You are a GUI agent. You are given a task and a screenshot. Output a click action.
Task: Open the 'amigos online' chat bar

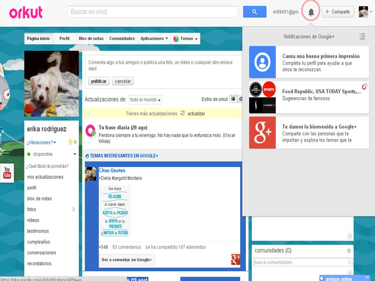click(345, 278)
